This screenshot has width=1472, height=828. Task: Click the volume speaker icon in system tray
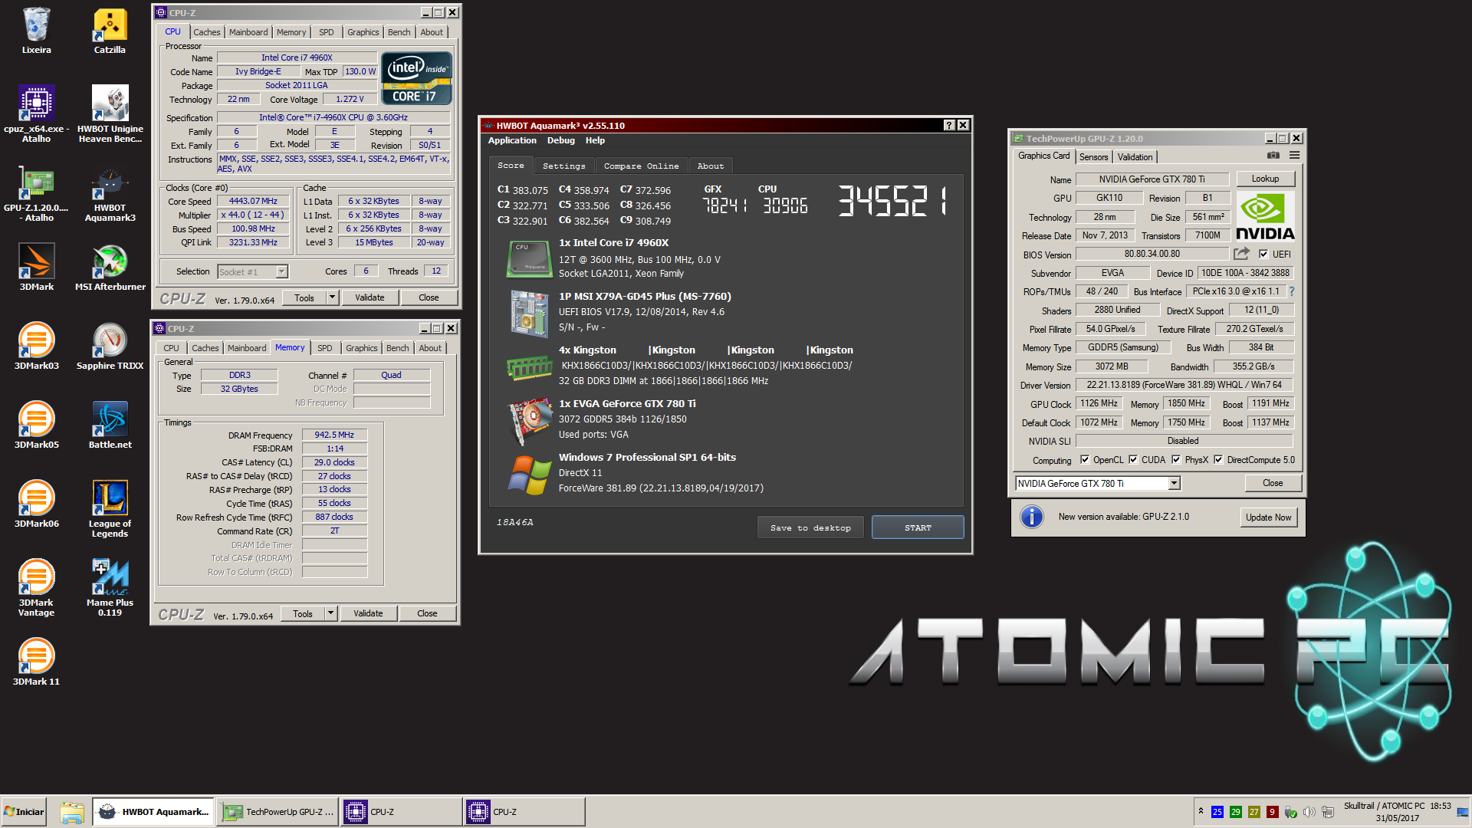pyautogui.click(x=1309, y=812)
